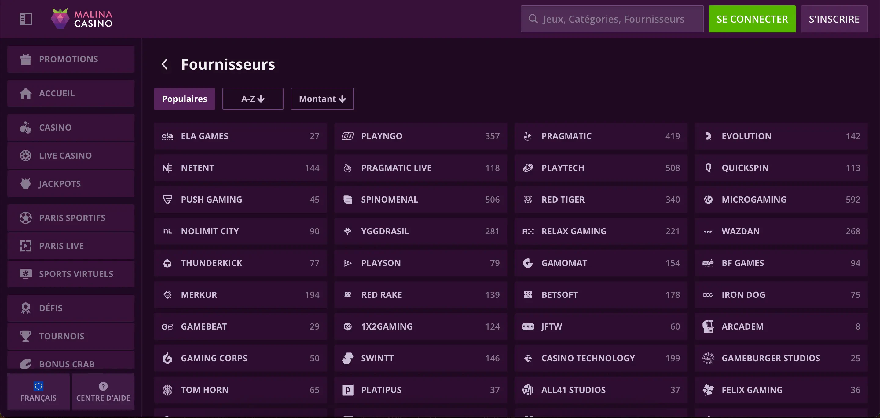Click the Microgaming logo icon

tap(708, 200)
